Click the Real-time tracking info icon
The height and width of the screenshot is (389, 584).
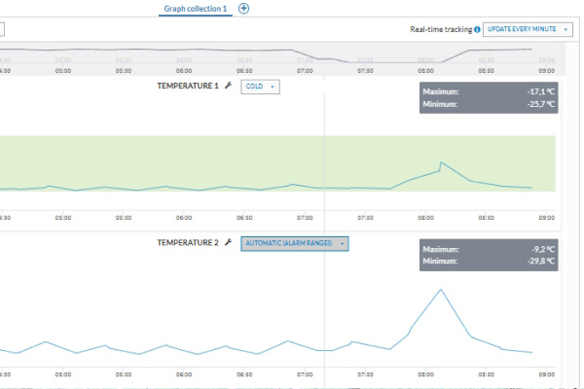click(477, 30)
